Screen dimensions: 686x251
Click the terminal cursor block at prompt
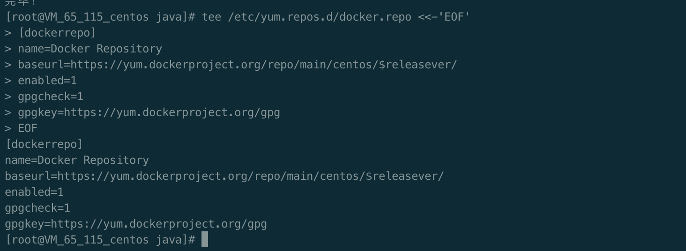205,239
